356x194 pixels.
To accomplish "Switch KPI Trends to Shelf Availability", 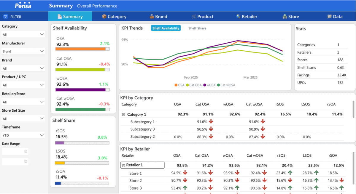I will click(x=166, y=28).
